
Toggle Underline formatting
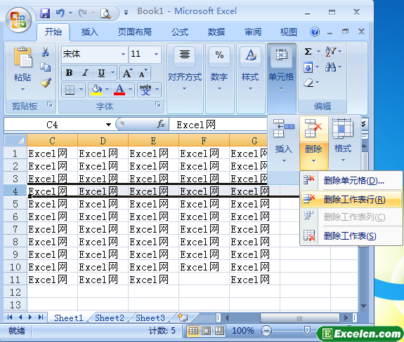tap(101, 73)
